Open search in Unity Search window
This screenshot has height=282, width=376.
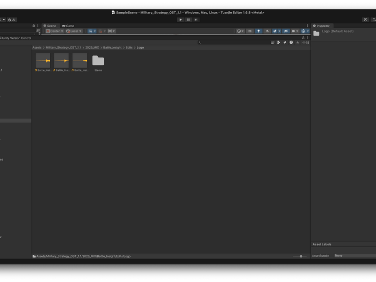point(273,42)
